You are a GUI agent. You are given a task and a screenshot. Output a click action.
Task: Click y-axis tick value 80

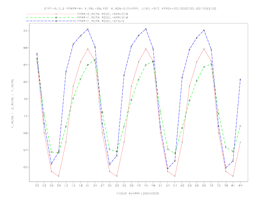coord(26,82)
